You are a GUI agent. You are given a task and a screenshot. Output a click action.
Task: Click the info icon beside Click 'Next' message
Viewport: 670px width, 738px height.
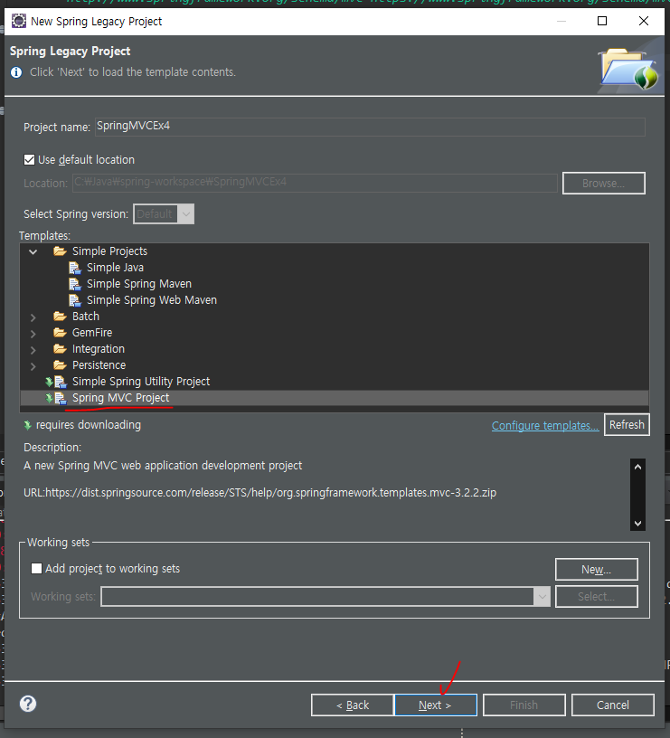point(16,72)
